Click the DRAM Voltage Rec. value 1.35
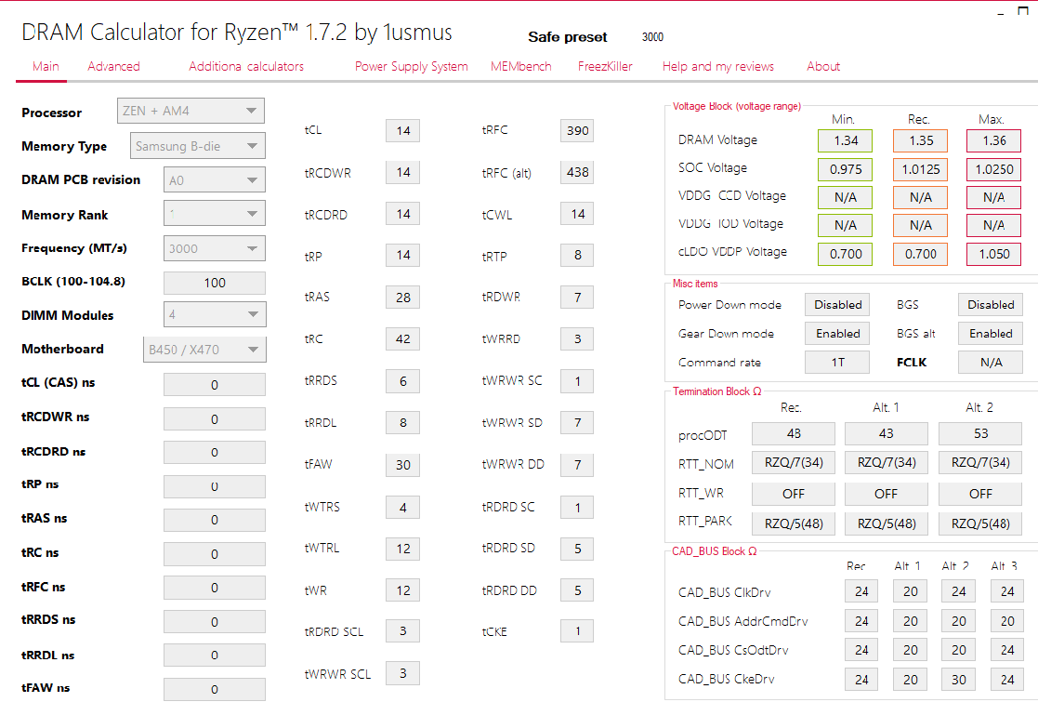This screenshot has width=1038, height=702. tap(920, 140)
